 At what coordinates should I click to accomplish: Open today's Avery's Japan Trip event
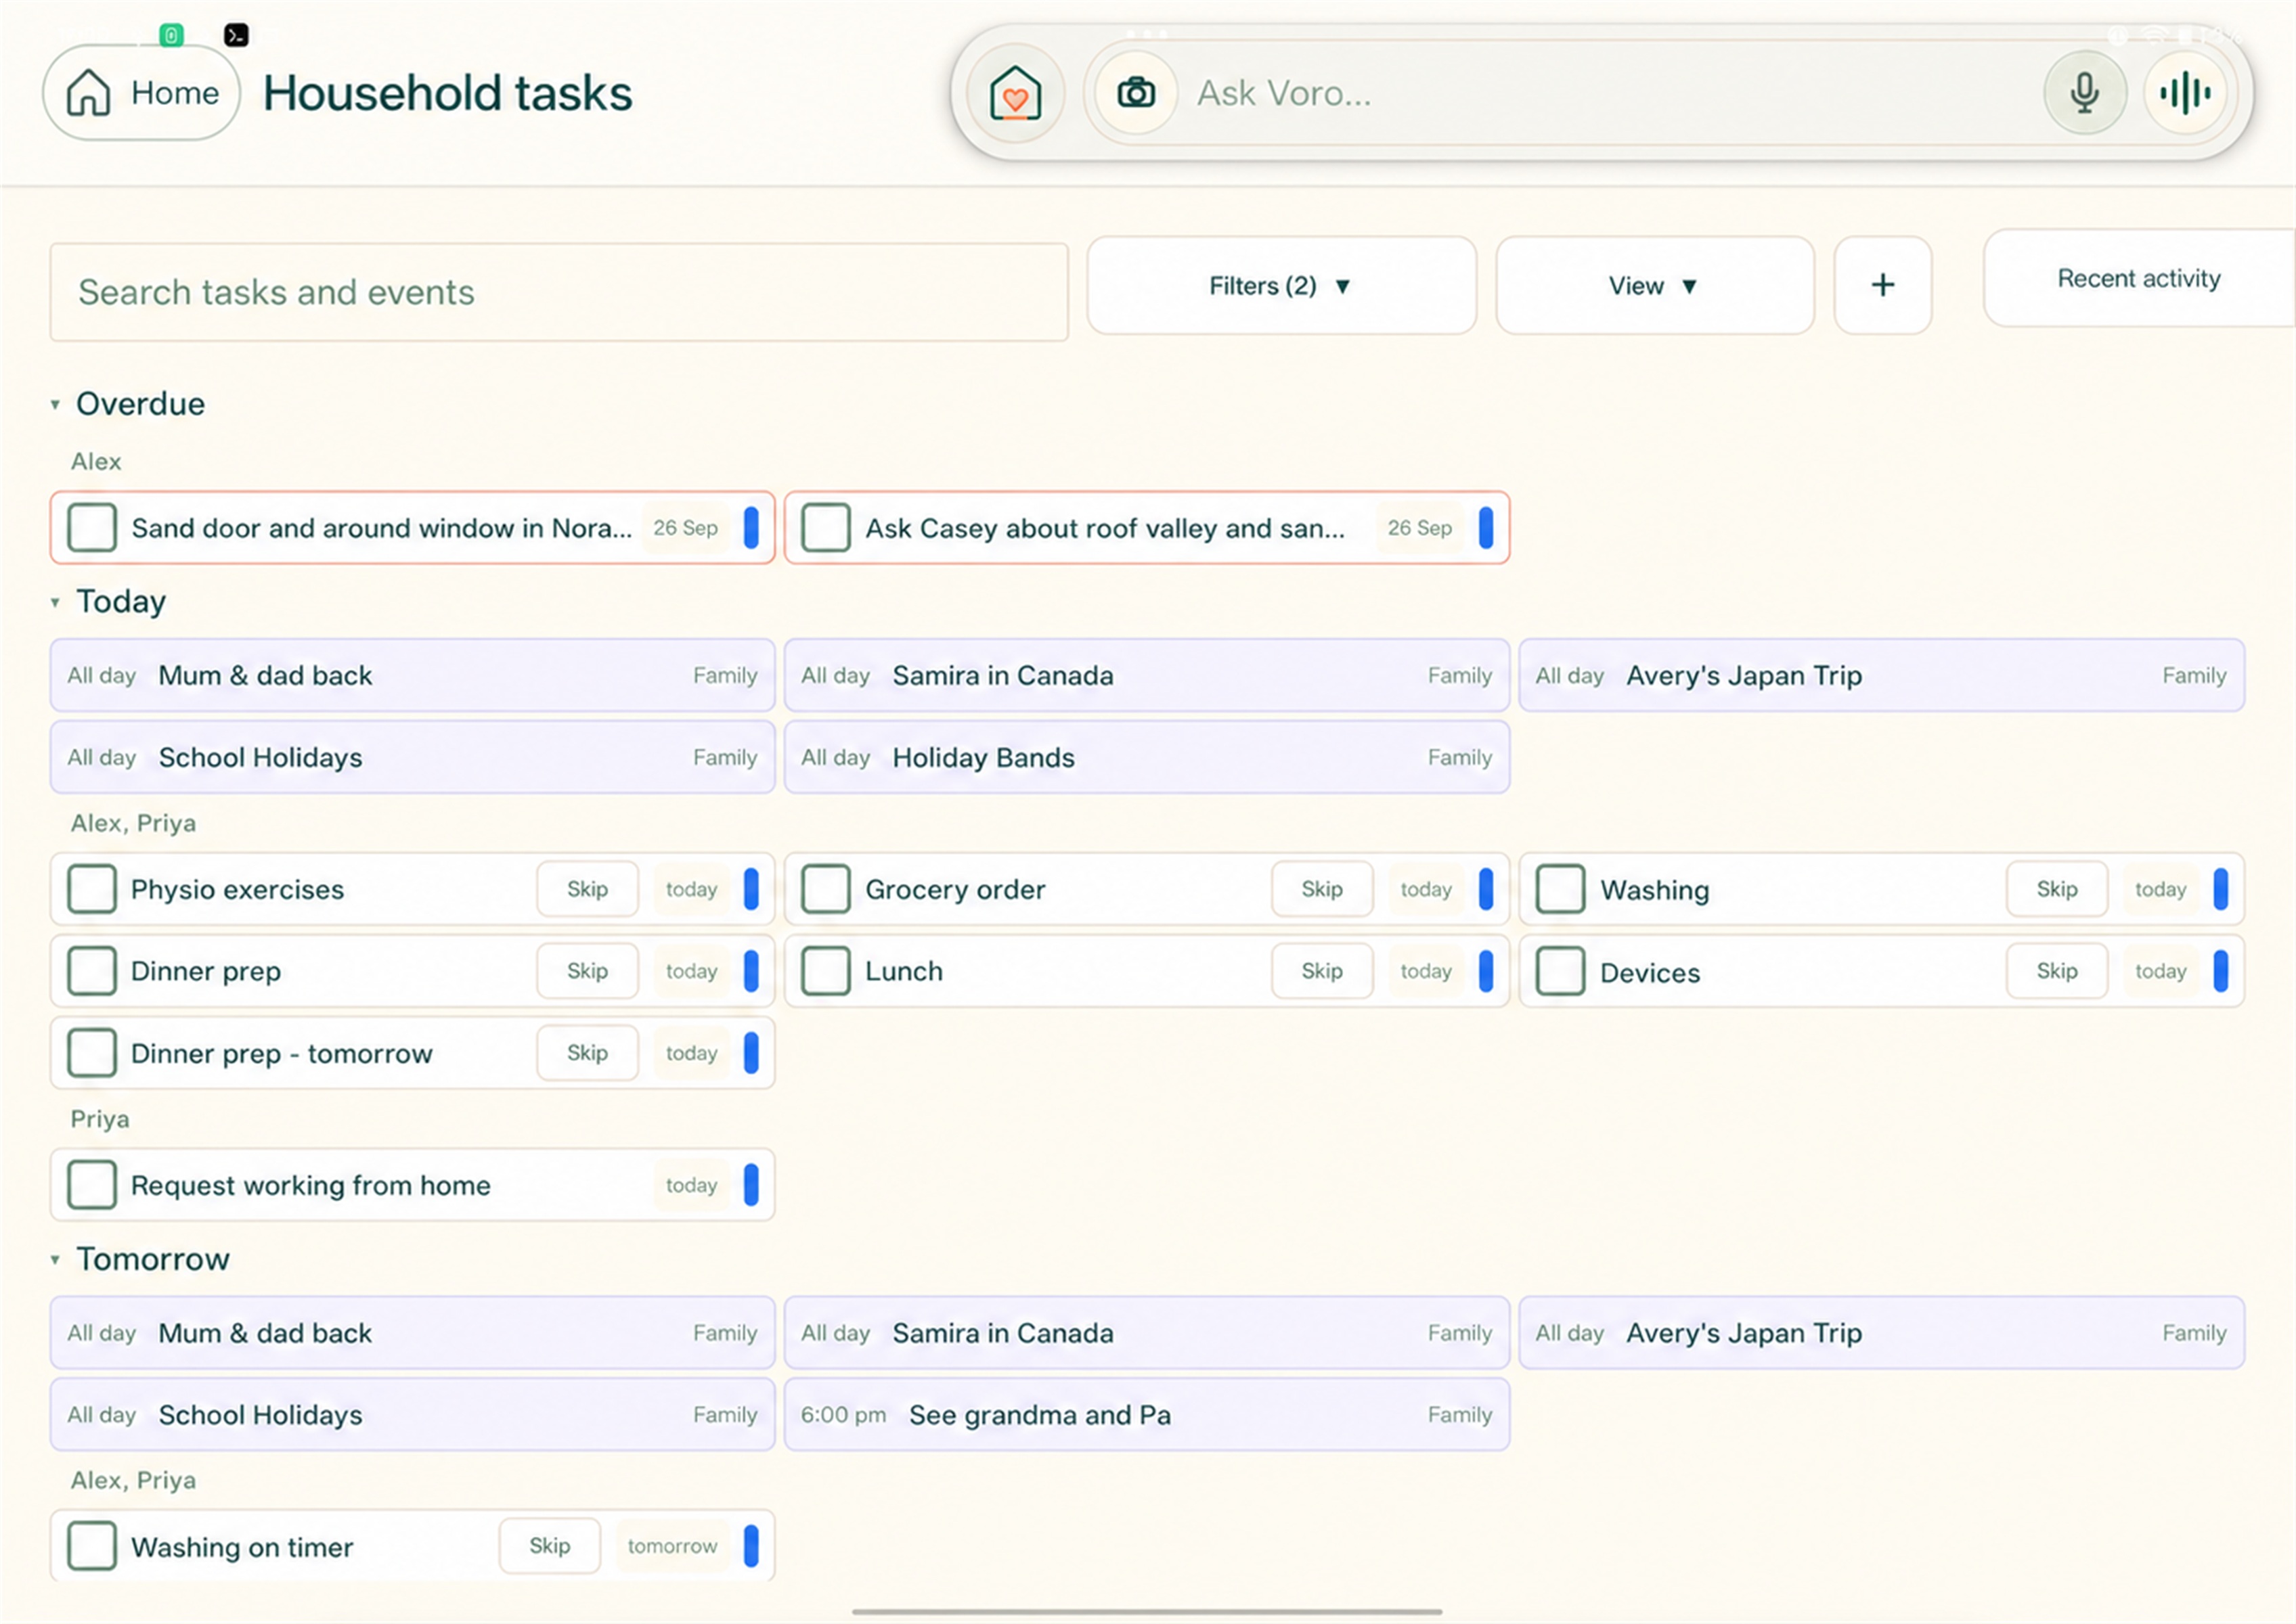click(1881, 676)
